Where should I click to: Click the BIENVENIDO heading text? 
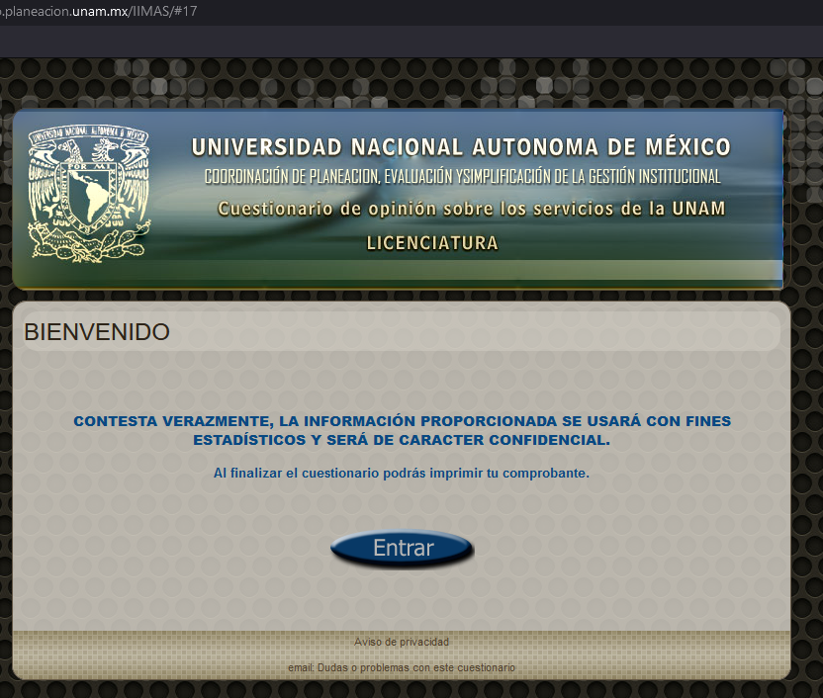tap(97, 332)
